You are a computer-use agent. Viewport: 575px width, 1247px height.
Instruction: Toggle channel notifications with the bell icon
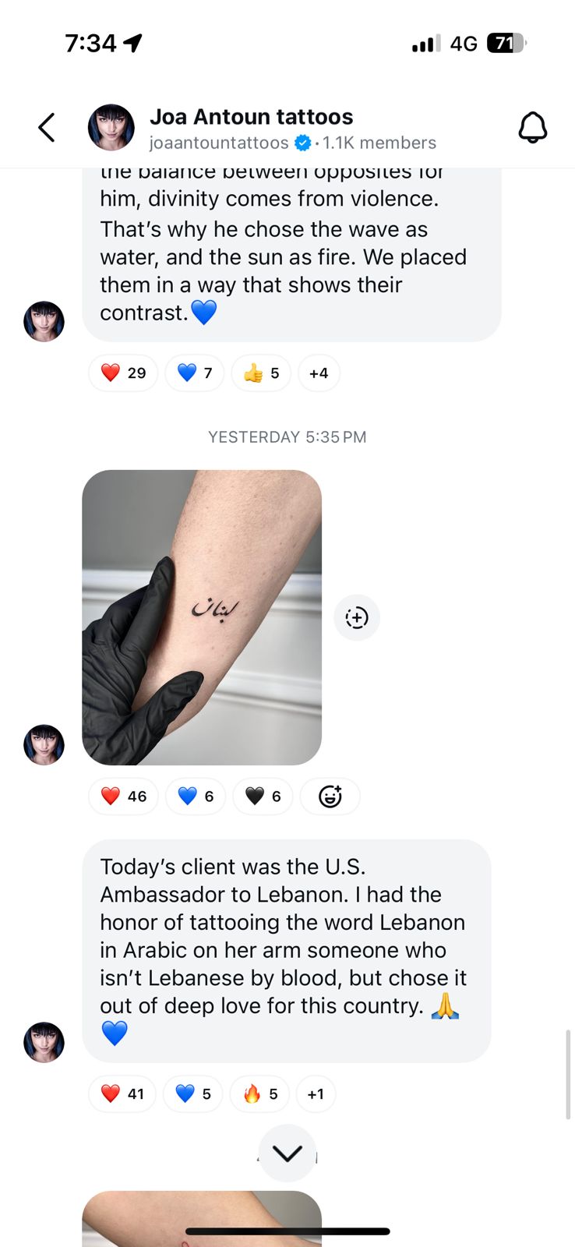(533, 128)
